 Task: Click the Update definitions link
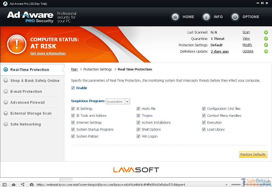tap(248, 51)
